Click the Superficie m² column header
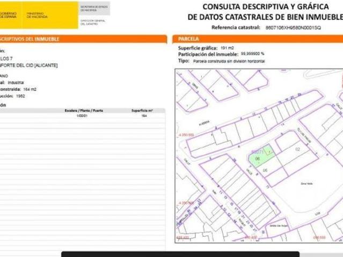 point(142,110)
